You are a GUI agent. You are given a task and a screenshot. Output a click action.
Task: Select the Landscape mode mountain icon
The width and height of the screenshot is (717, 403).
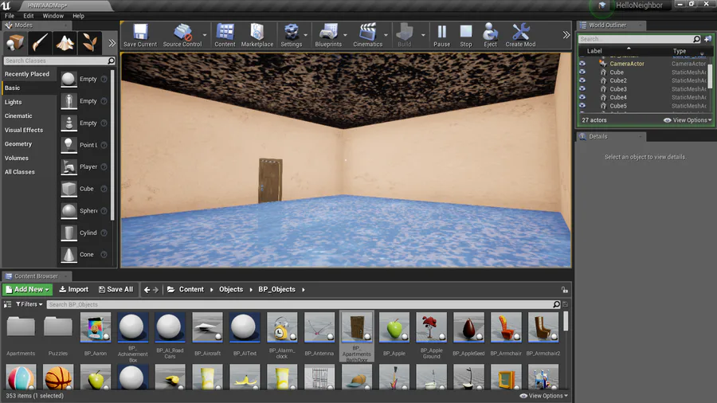click(65, 43)
